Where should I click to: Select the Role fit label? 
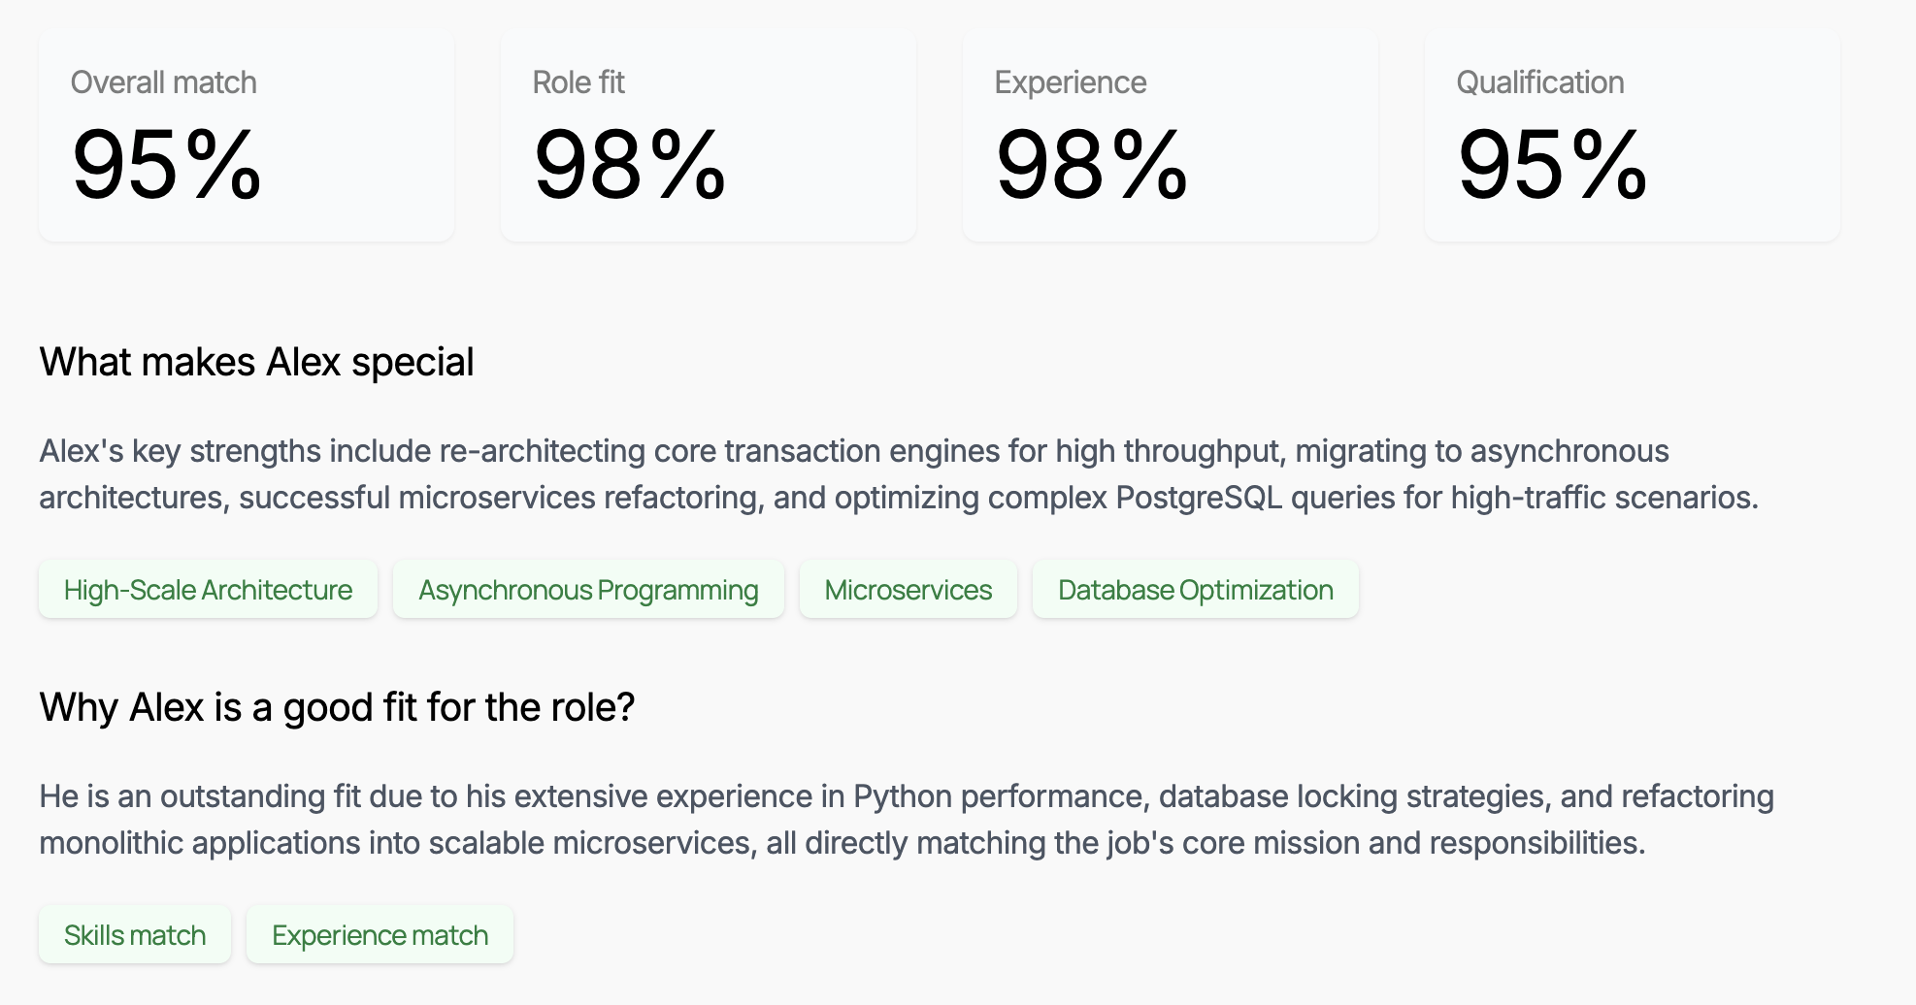(x=578, y=82)
